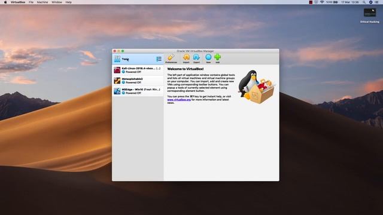The image size is (383, 215).
Task: Select the Kali-Linux-2018.4 virtual machine
Action: pyautogui.click(x=138, y=70)
